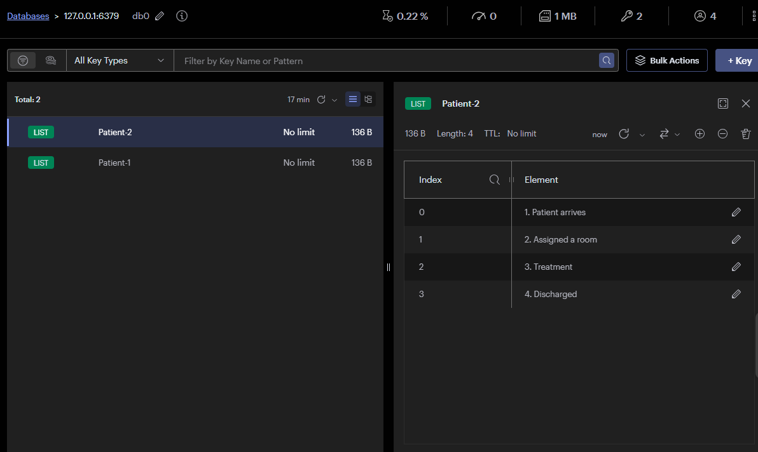Viewport: 758px width, 452px height.
Task: Search the Index column via magnifier icon
Action: click(x=495, y=180)
